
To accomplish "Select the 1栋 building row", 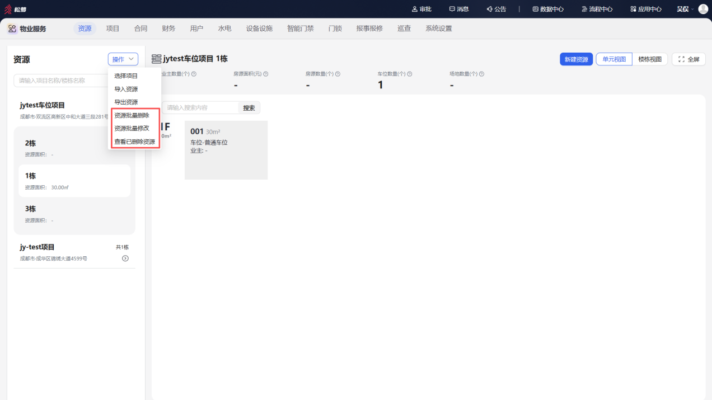I will point(74,181).
